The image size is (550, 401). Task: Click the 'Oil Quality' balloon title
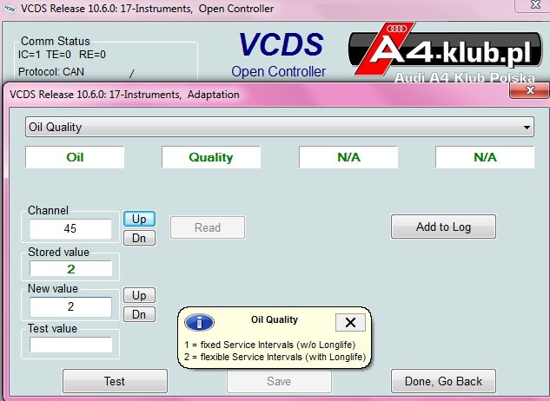click(275, 319)
